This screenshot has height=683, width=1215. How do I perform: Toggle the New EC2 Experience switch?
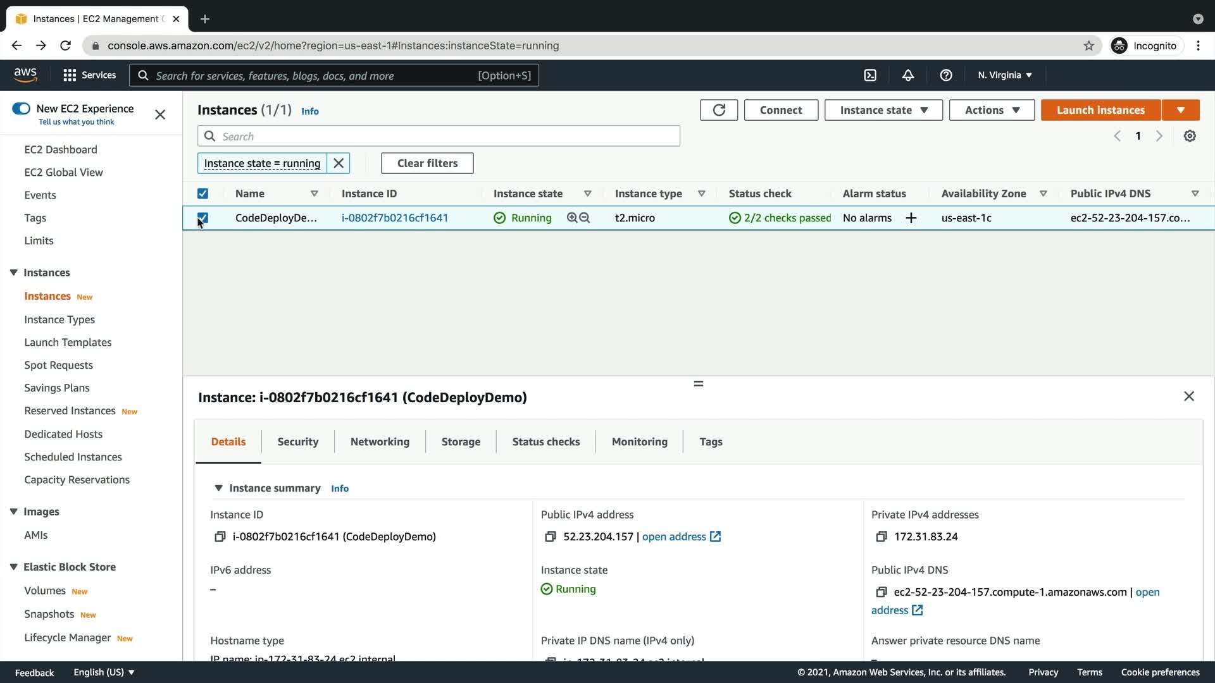point(22,109)
